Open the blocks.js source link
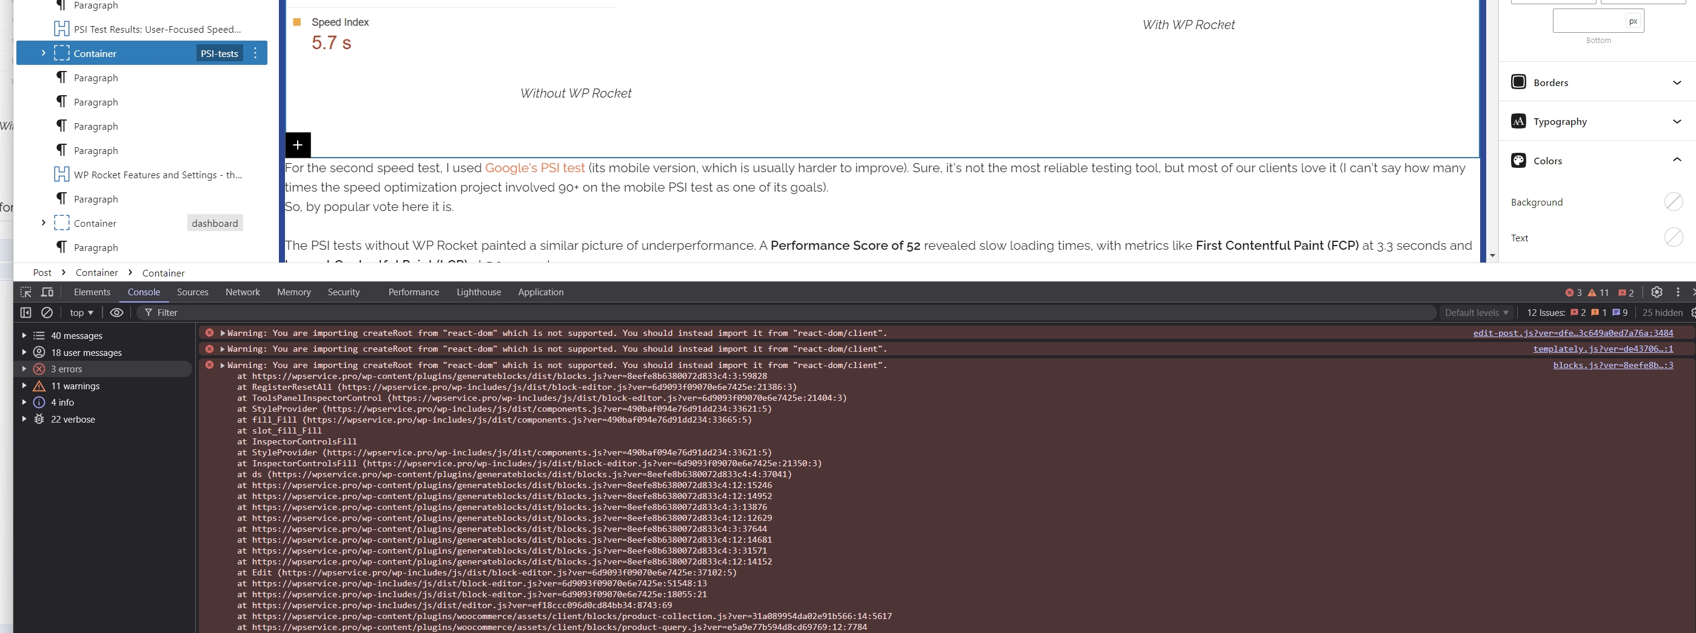 (1613, 365)
